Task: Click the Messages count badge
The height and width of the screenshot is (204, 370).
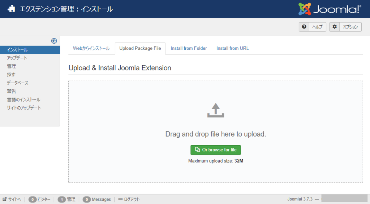Action: point(87,200)
